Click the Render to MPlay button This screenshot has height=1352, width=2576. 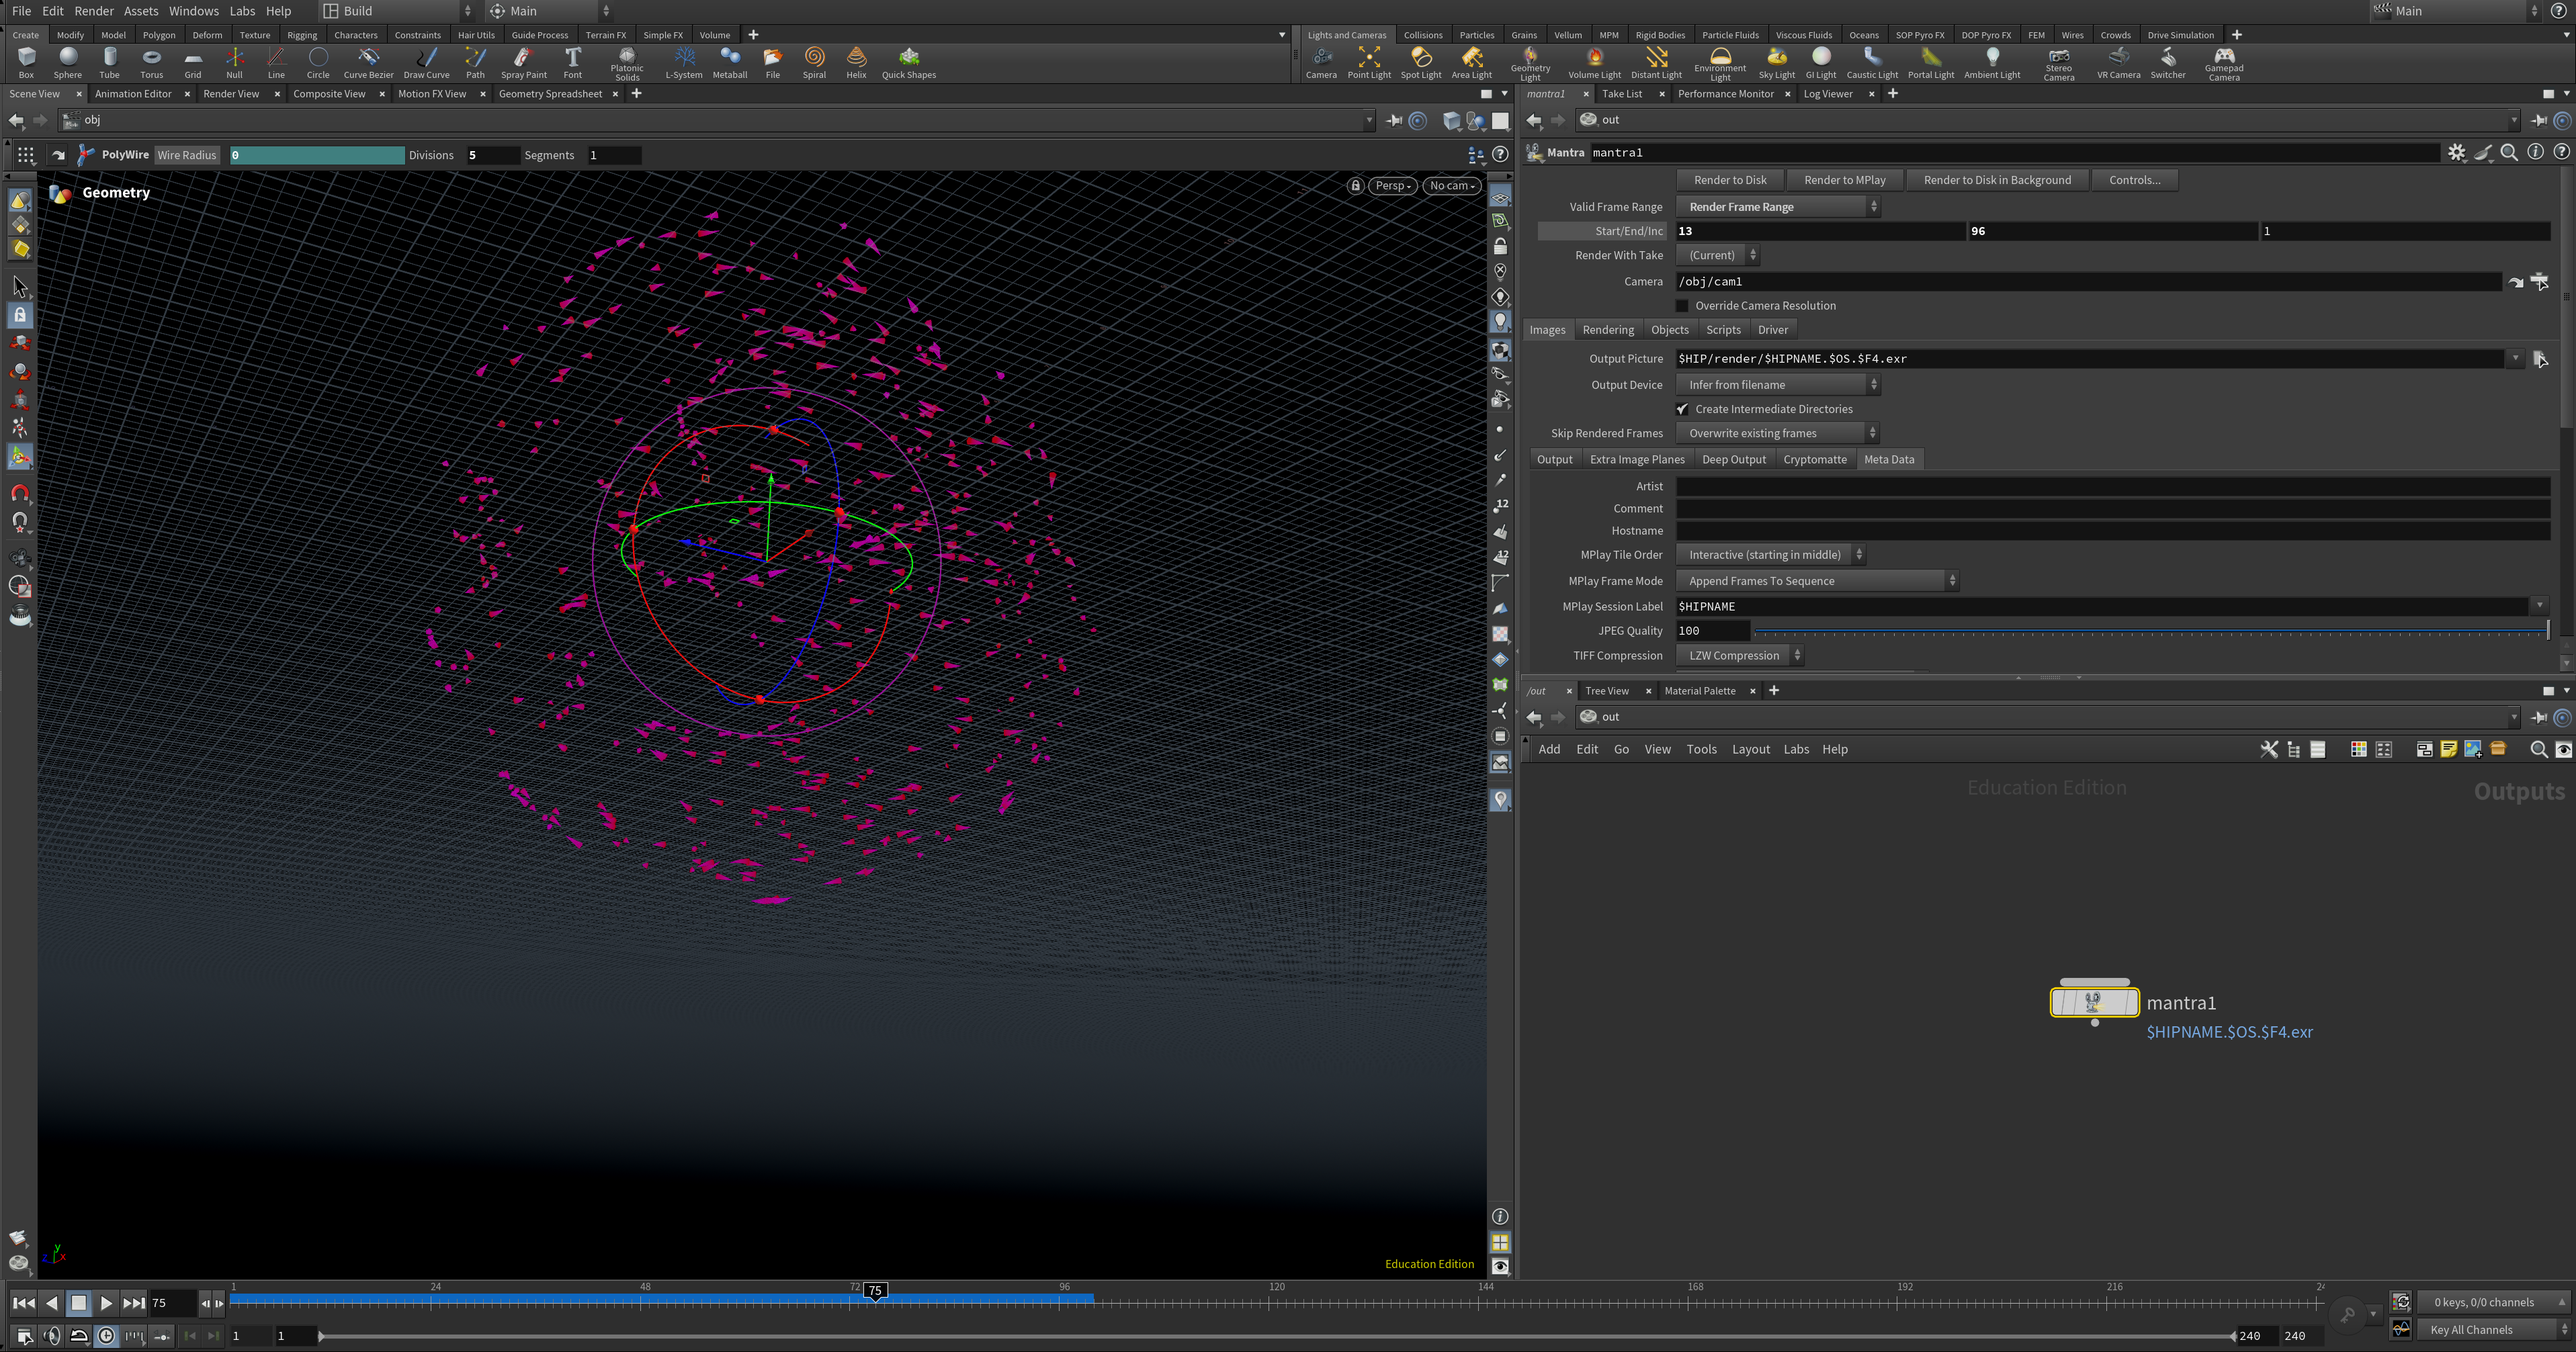(1845, 180)
